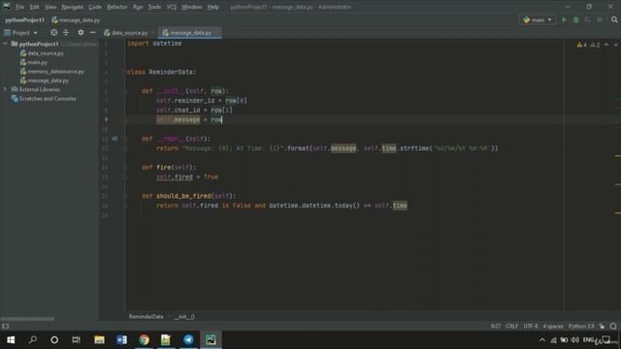
Task: Open Project panel gear options
Action: [x=81, y=32]
